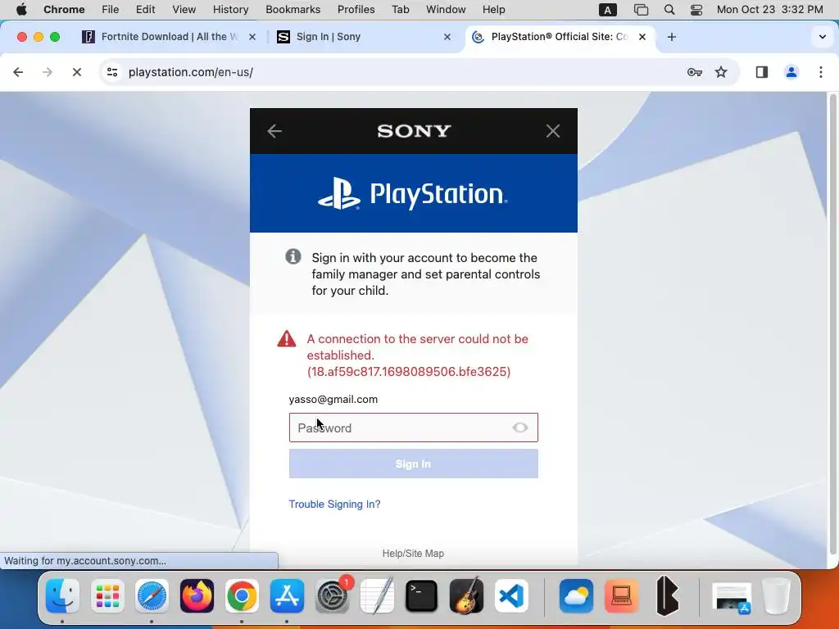Click browser forward arrow
The height and width of the screenshot is (629, 839).
[x=47, y=72]
